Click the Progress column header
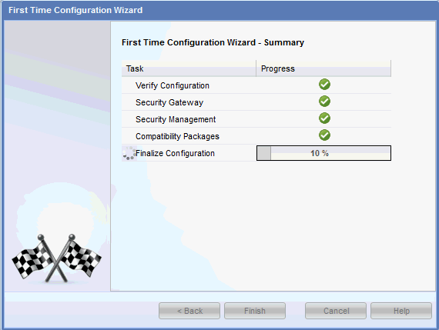The width and height of the screenshot is (439, 330). click(323, 68)
